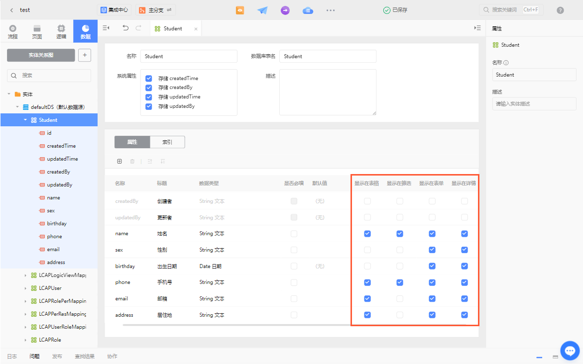Toggle 显示在表格 for sex row
This screenshot has height=364, width=583.
(x=367, y=250)
